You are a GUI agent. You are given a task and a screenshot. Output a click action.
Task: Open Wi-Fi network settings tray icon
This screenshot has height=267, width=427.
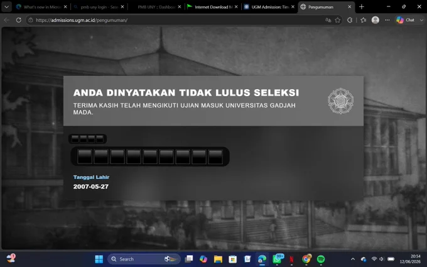click(374, 259)
